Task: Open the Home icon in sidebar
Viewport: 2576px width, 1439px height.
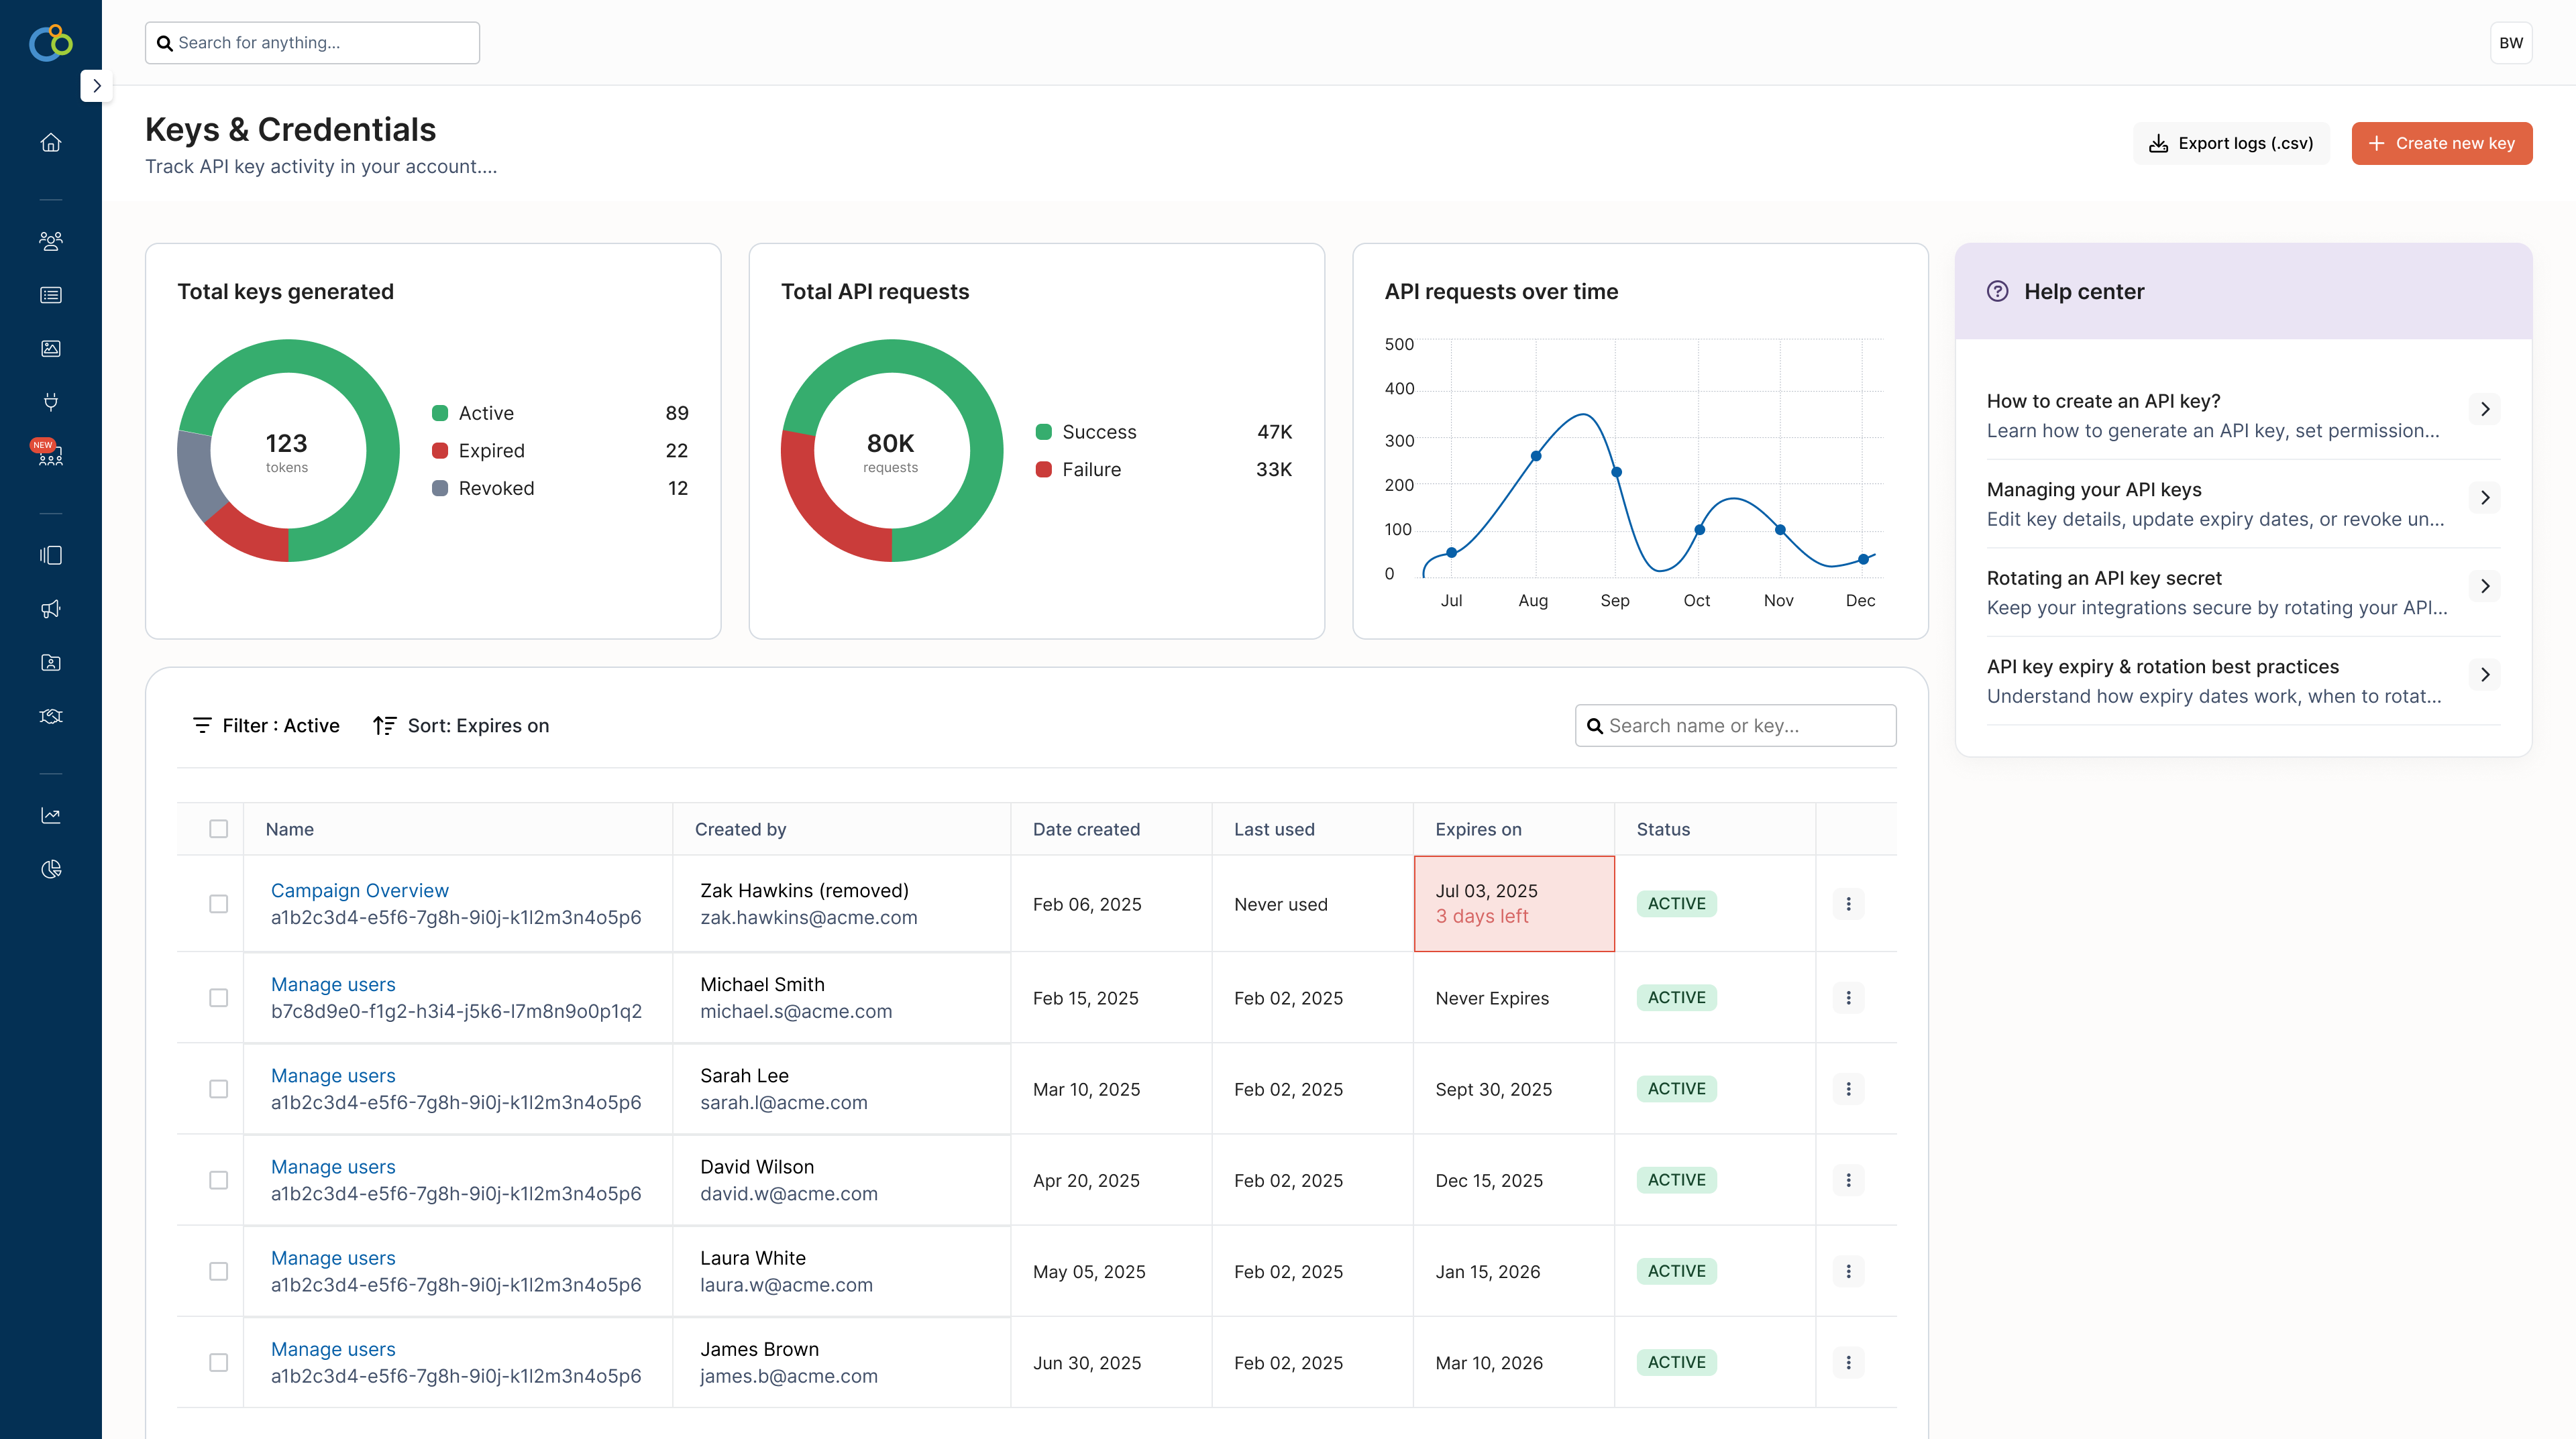Action: [x=51, y=143]
